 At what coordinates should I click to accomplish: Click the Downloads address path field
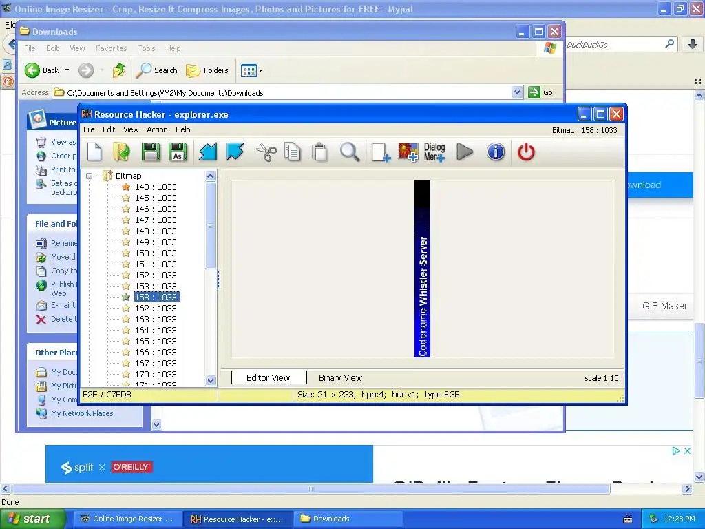tap(288, 92)
